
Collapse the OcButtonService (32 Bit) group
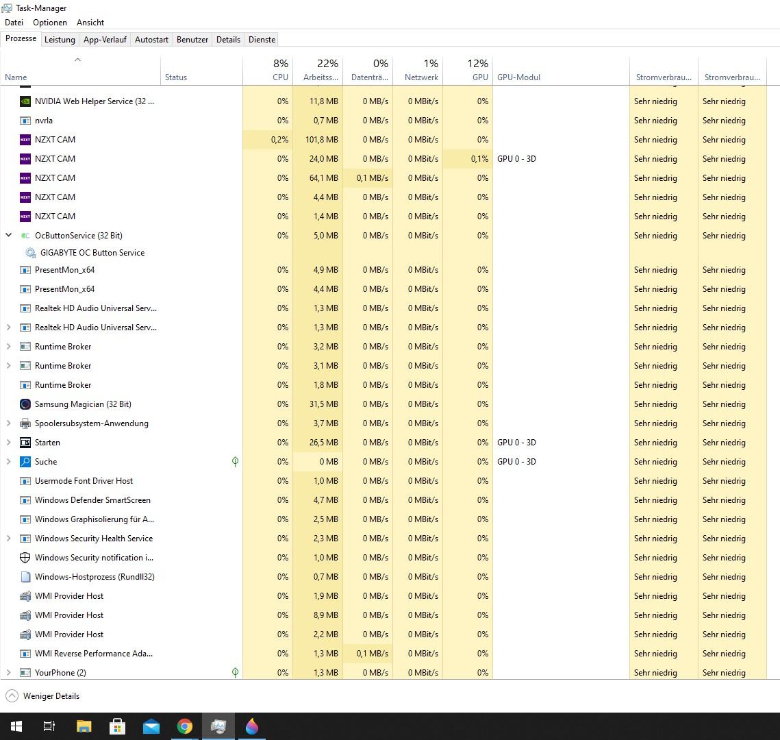(8, 235)
